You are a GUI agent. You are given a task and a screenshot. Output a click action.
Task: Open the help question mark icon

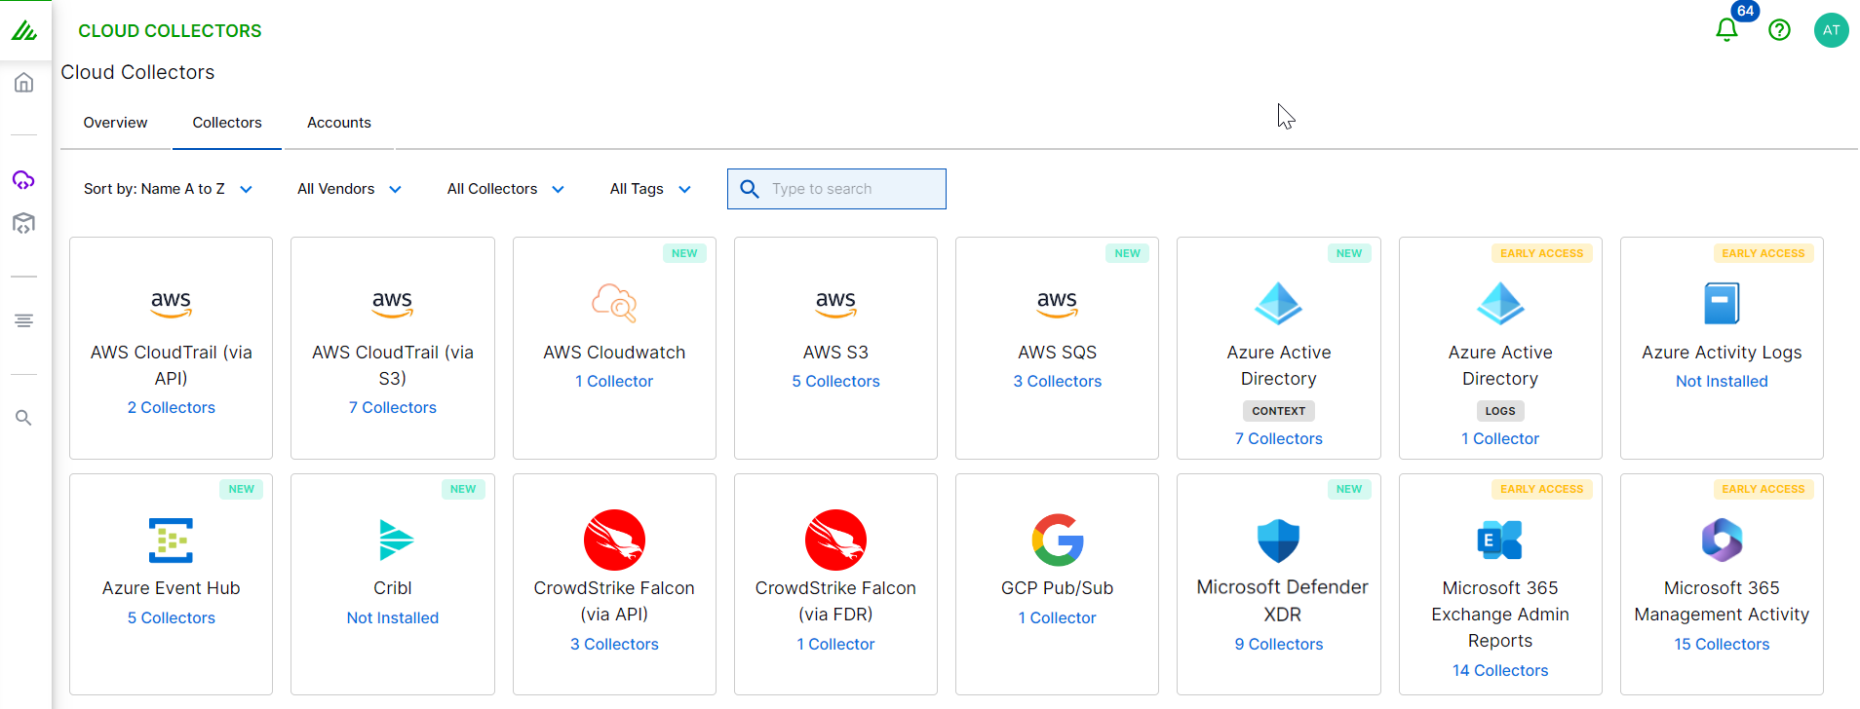click(x=1779, y=30)
